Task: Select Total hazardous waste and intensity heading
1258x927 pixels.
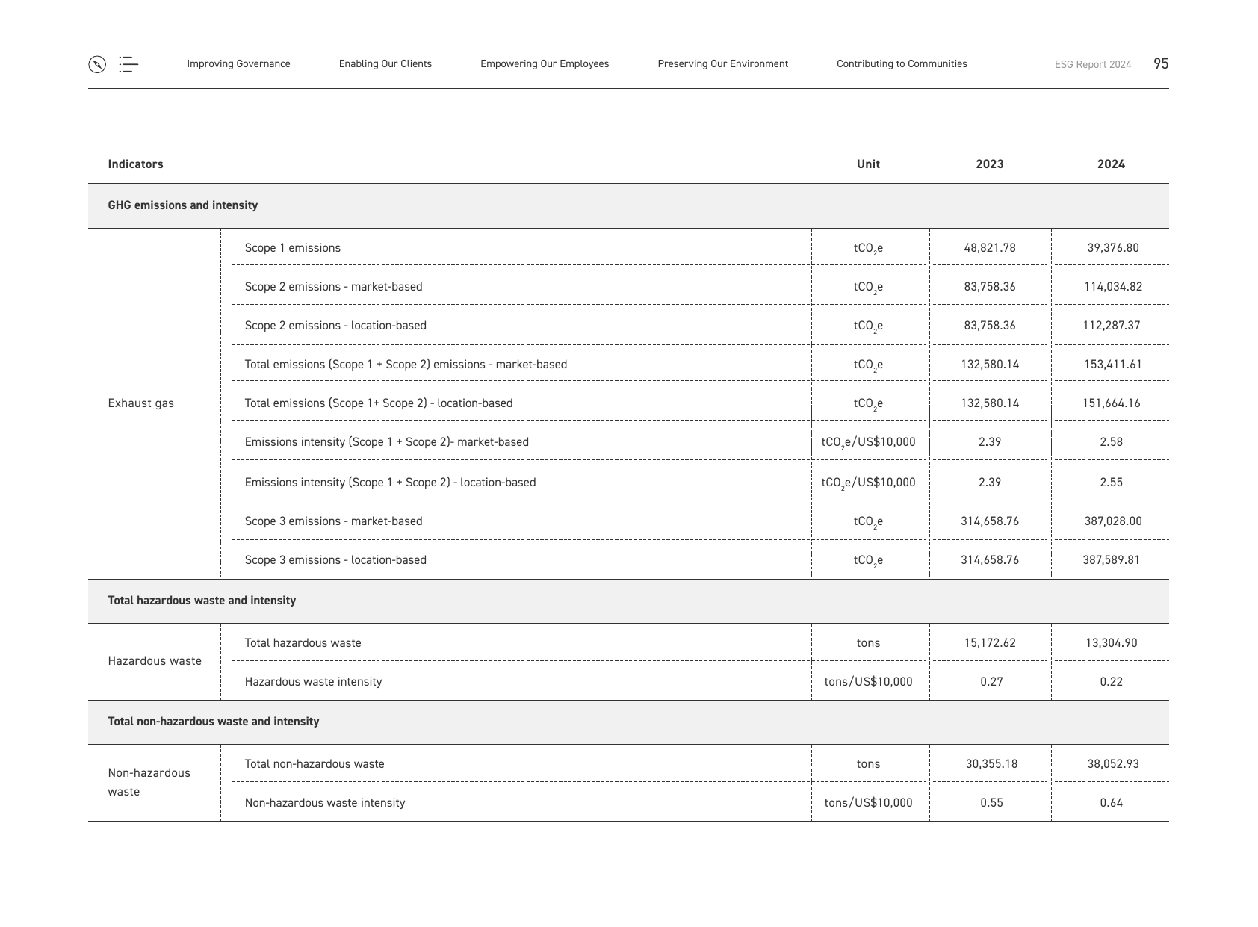Action: 202,601
